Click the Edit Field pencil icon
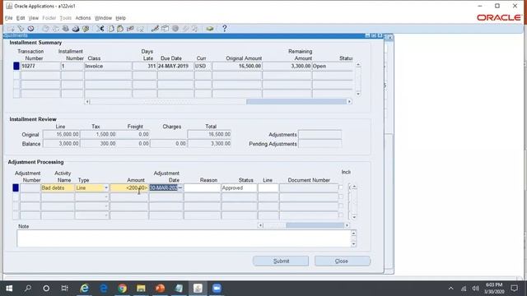The image size is (527, 296). [155, 29]
